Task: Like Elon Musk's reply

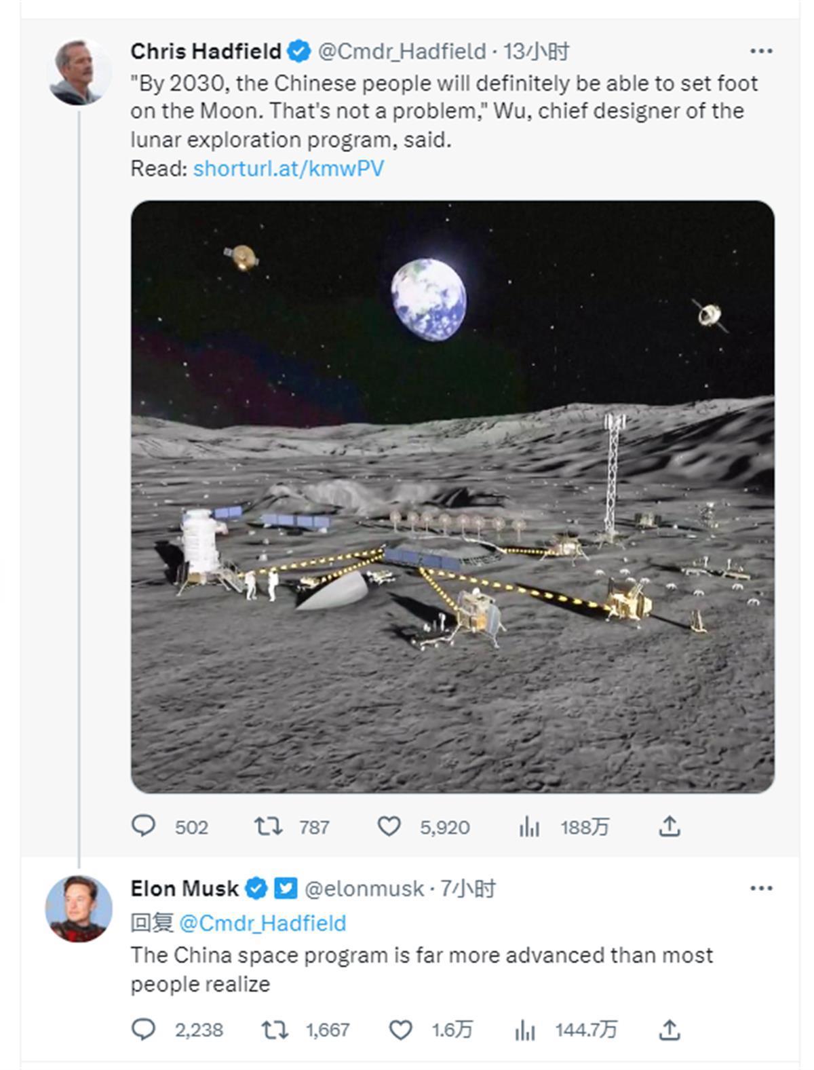Action: tap(400, 1030)
